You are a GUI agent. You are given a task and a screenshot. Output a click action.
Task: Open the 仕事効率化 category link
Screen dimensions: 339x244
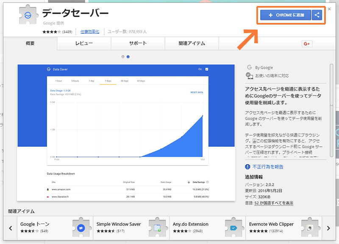tap(90, 31)
